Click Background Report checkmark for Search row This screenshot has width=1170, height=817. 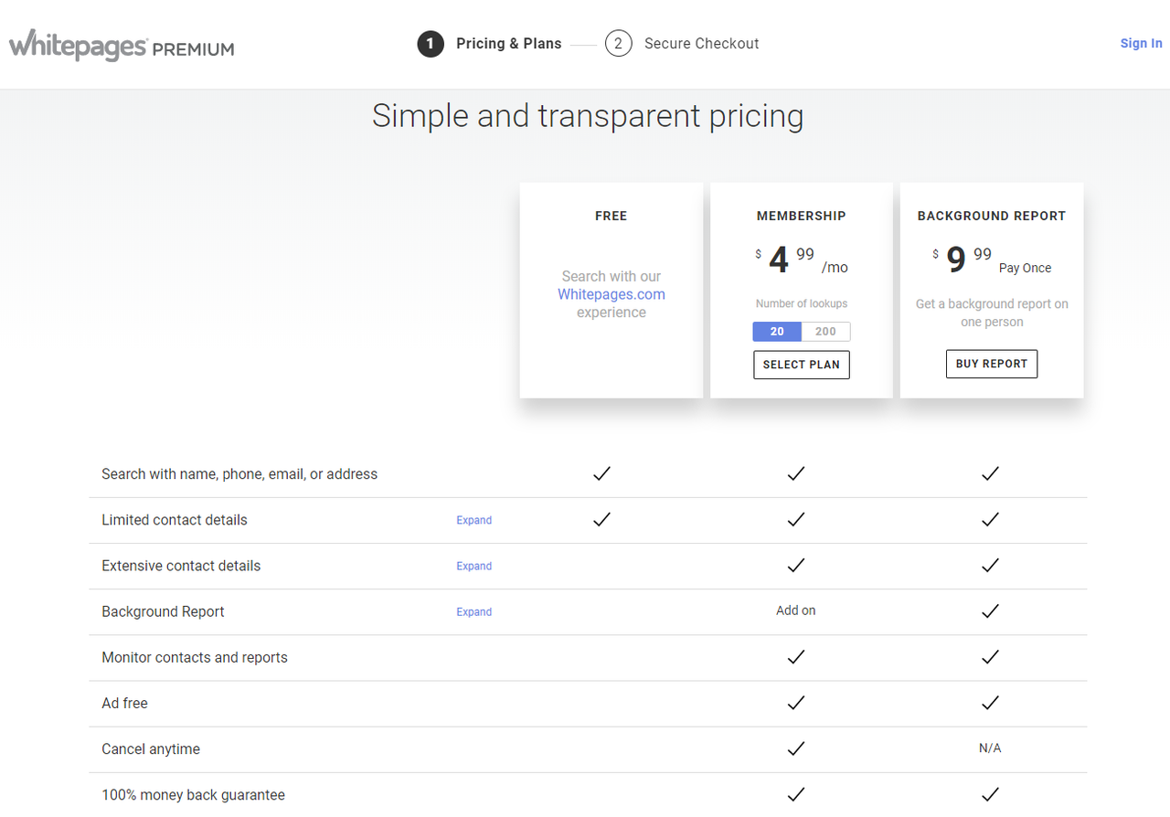click(x=990, y=473)
